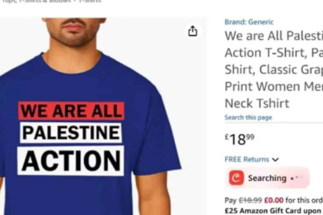Click the £18.99 price display
Viewport: 323px width, 215px height.
pyautogui.click(x=240, y=139)
